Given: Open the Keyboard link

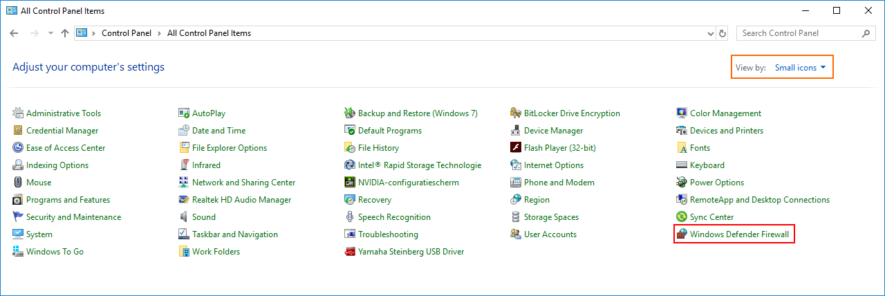Looking at the screenshot, I should pyautogui.click(x=707, y=165).
